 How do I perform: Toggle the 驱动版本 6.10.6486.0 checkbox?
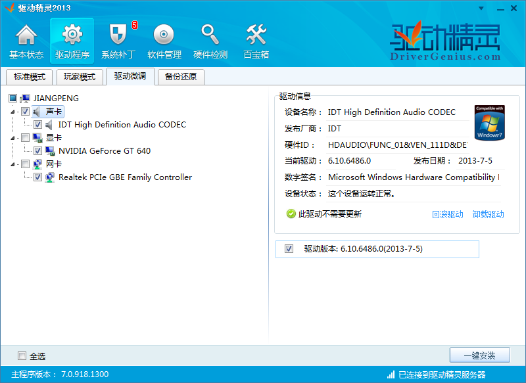tap(289, 248)
